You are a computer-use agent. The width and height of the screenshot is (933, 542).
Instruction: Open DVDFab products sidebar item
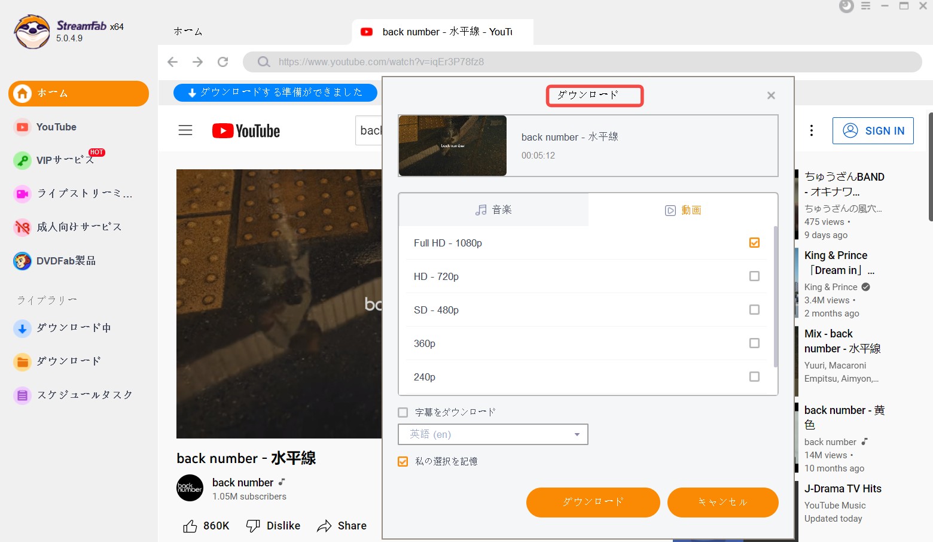pos(54,261)
